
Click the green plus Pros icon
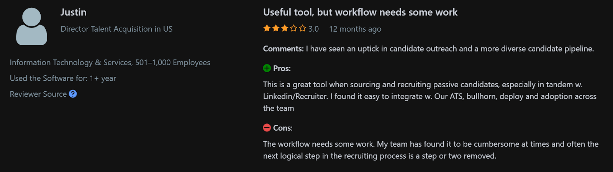point(267,68)
